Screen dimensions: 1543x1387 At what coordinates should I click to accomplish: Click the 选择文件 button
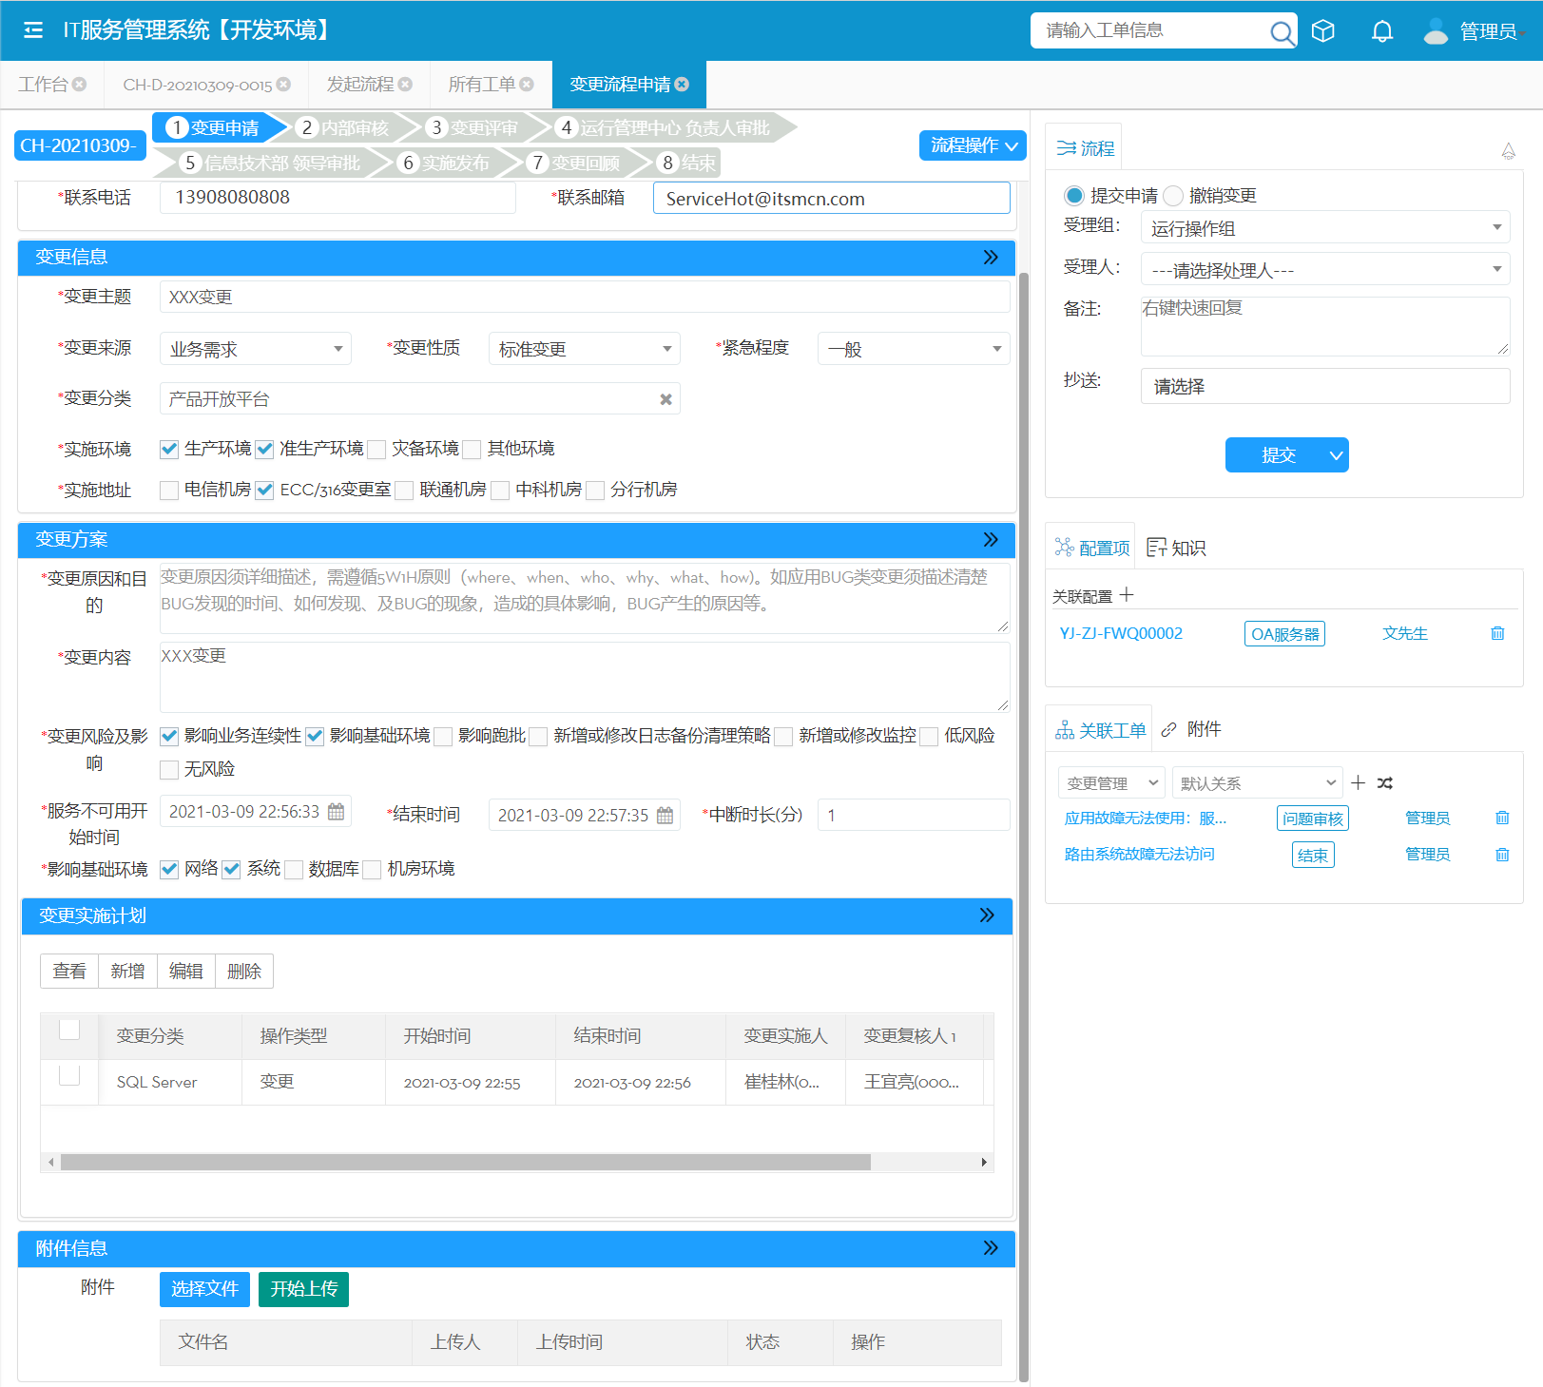(x=204, y=1289)
